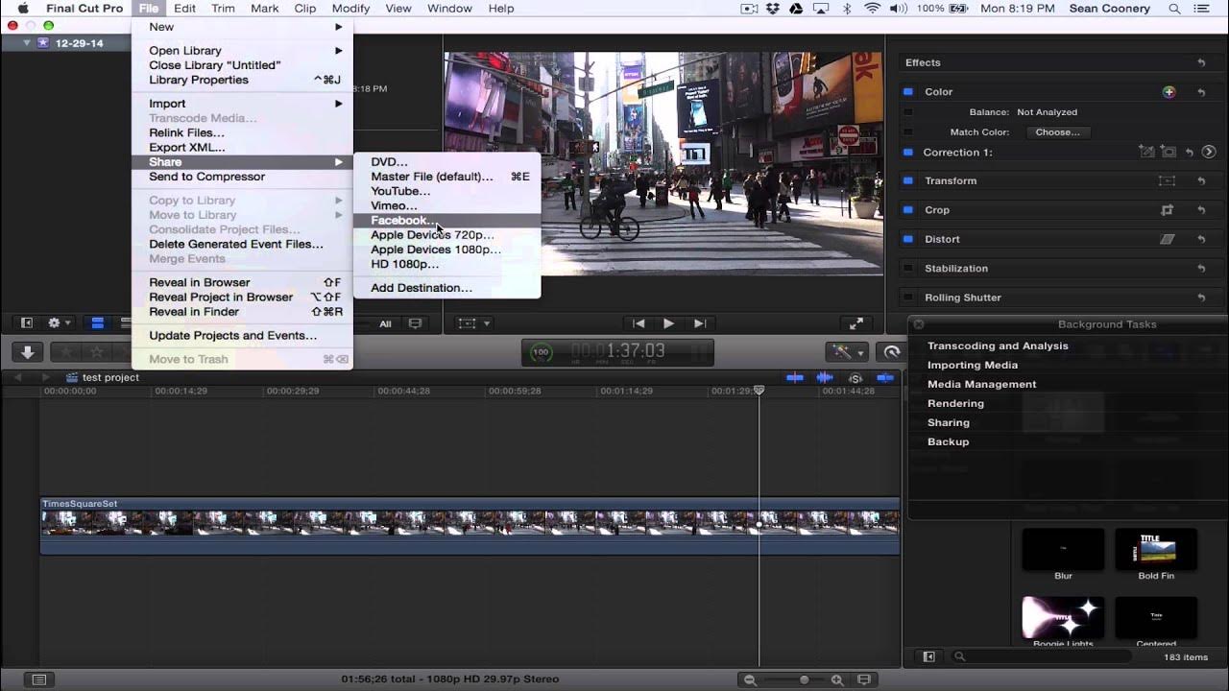Collapse the 12-29-14 event disclosure triangle
Screen dimensions: 1229x691
click(27, 43)
